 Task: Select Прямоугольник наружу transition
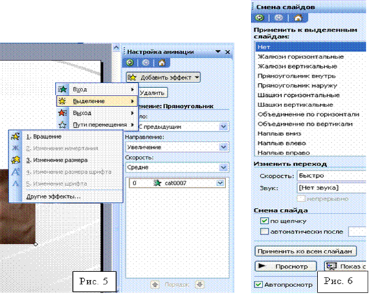click(x=311, y=86)
